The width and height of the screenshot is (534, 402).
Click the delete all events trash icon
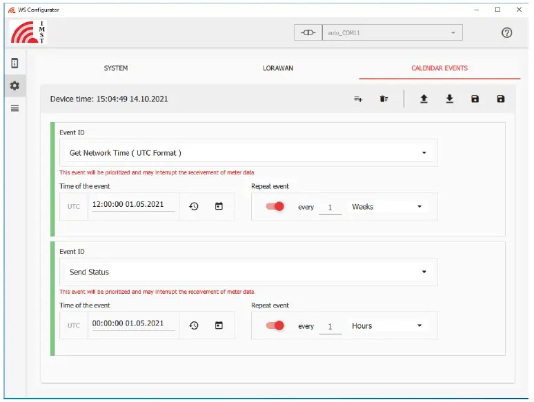(x=384, y=99)
